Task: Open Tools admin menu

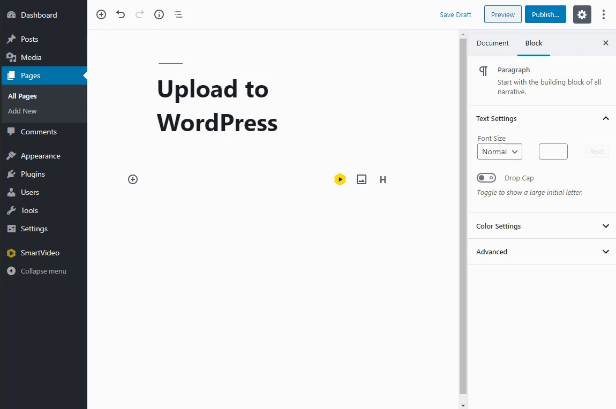Action: pyautogui.click(x=43, y=210)
